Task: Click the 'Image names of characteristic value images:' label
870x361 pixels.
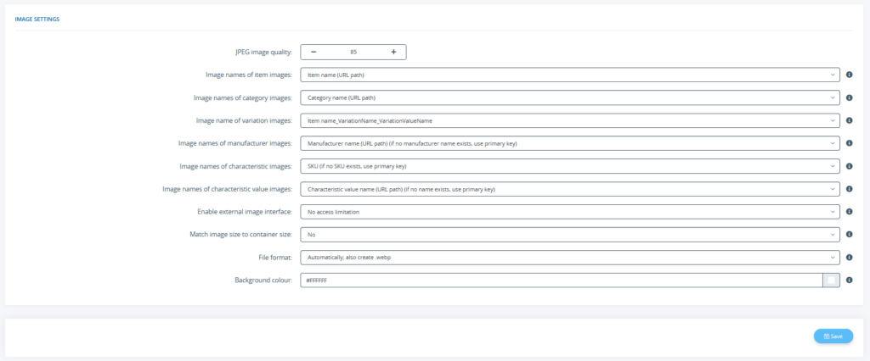Action: click(x=228, y=189)
